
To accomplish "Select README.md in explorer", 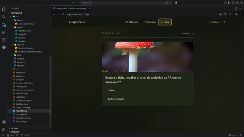I will pyautogui.click(x=21, y=111).
